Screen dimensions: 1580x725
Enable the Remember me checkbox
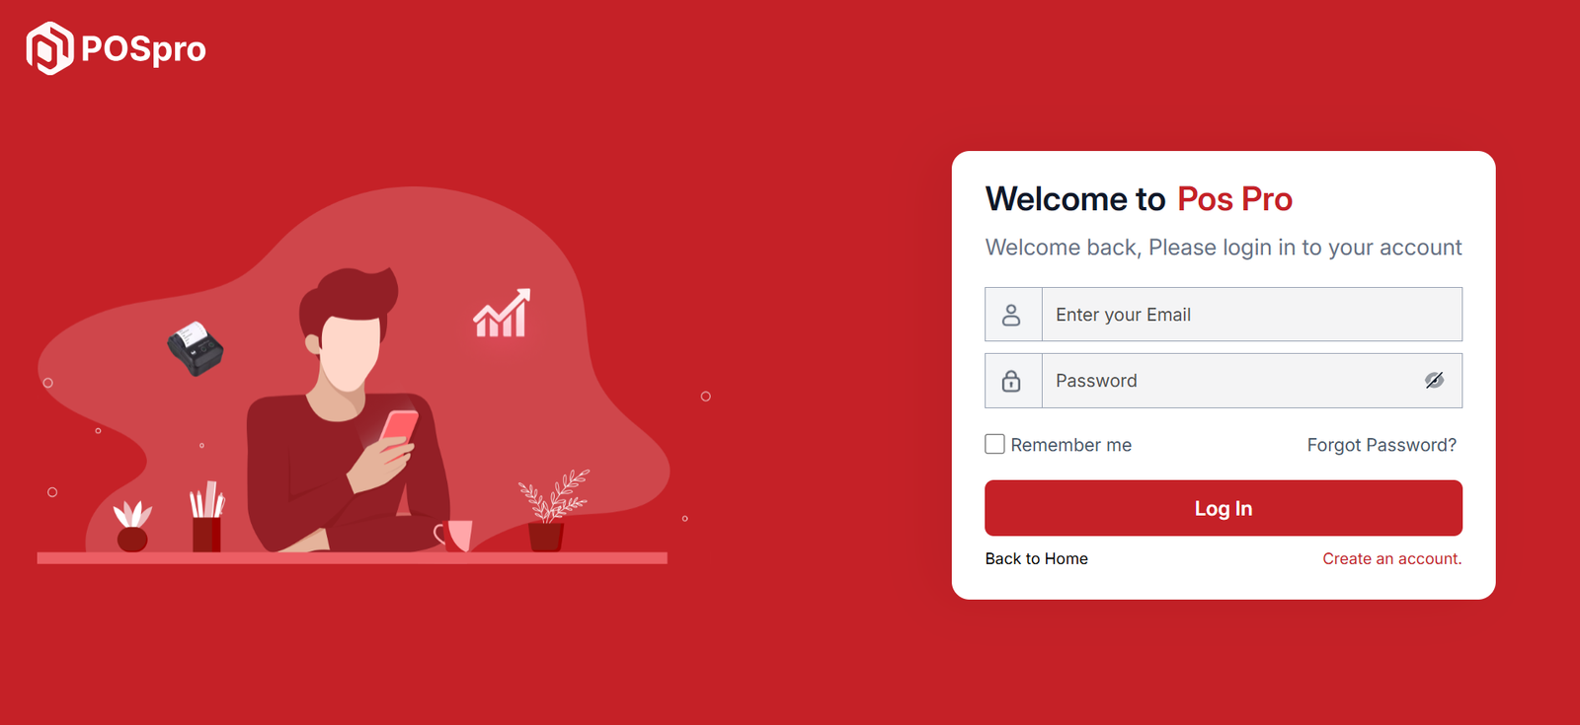[994, 444]
